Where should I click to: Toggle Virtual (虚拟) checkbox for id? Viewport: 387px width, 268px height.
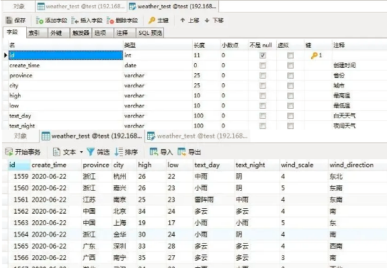pos(290,55)
